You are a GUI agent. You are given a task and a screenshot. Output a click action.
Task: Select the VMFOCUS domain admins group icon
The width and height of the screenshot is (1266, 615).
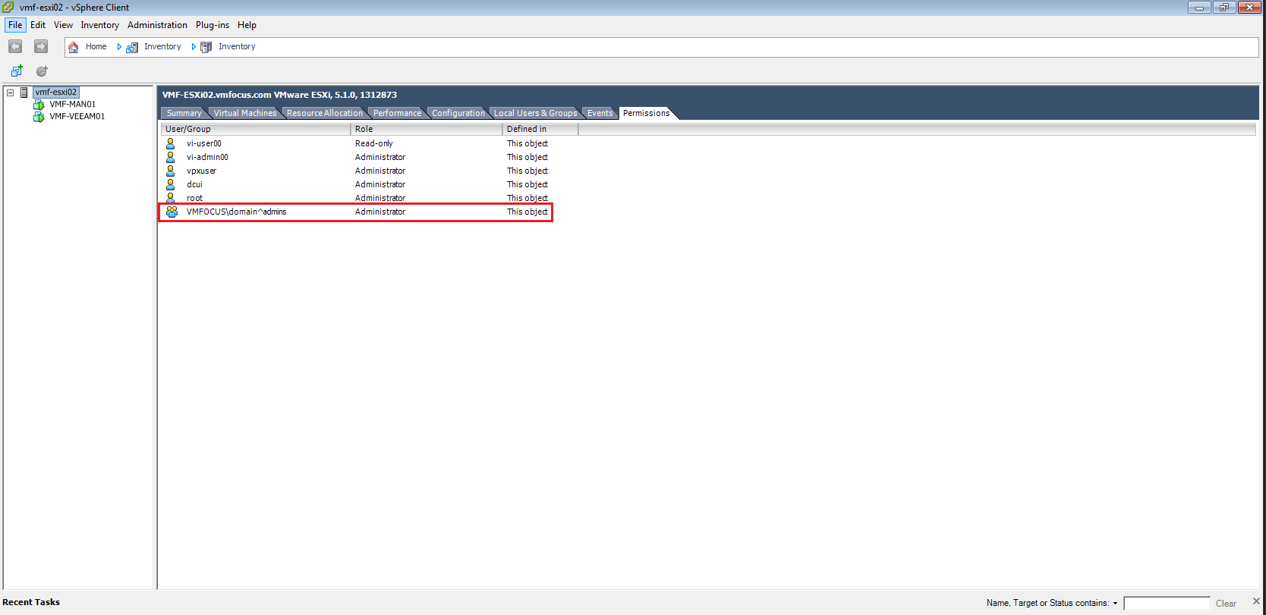tap(172, 212)
